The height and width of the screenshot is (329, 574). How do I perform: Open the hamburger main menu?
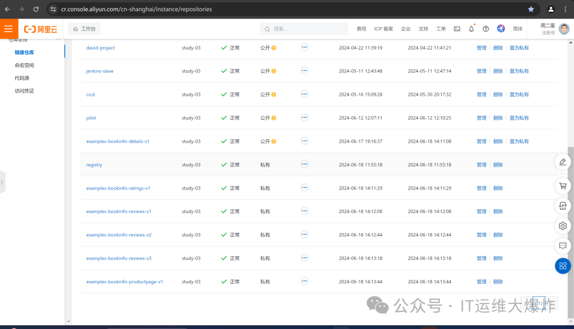[9, 29]
